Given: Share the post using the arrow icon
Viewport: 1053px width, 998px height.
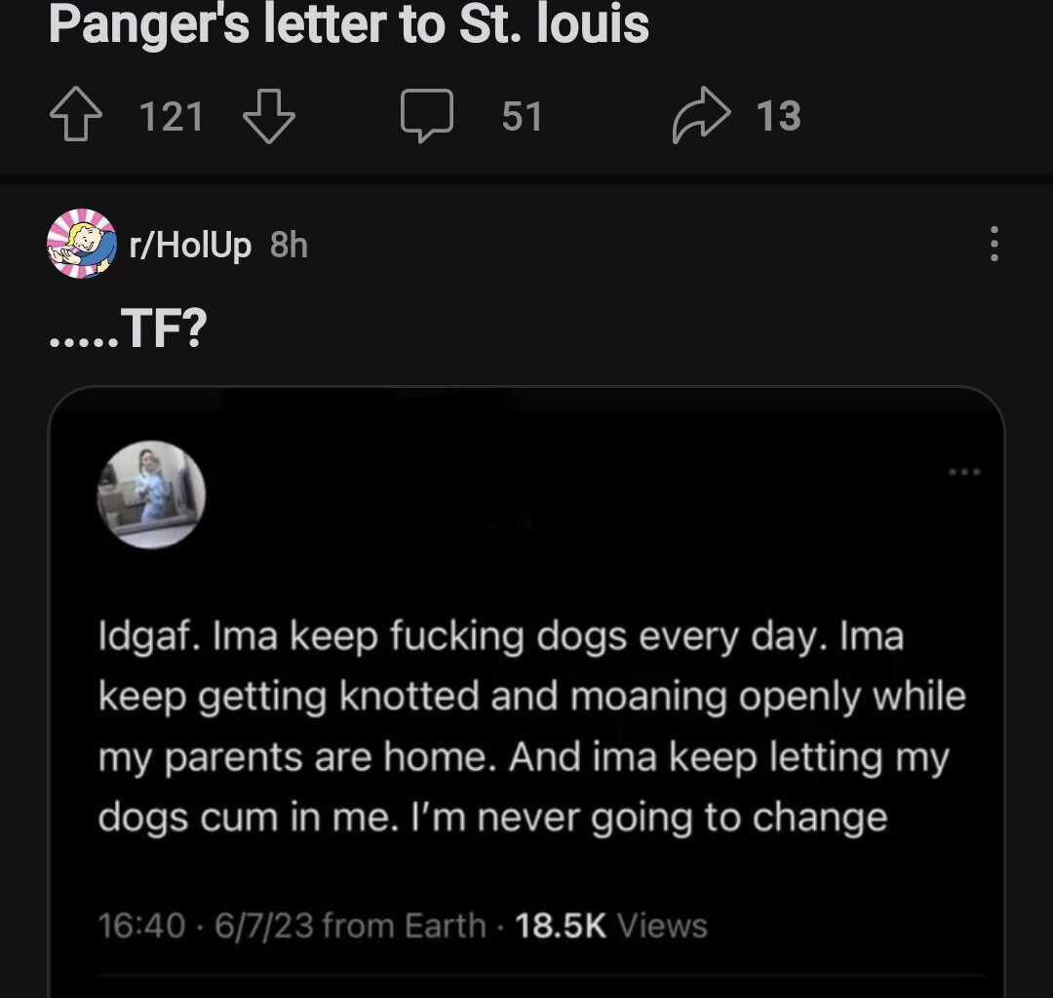Looking at the screenshot, I should pyautogui.click(x=700, y=117).
